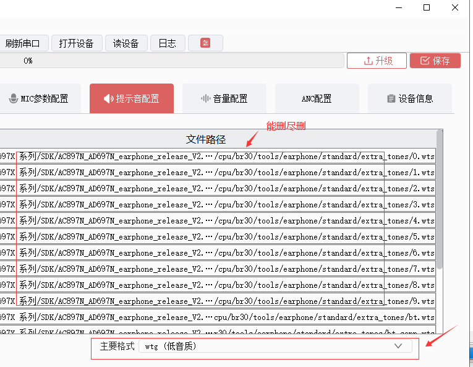Select the row ending in extra_tones/3.wts
Viewport: 473px width, 367px height.
tap(218, 204)
